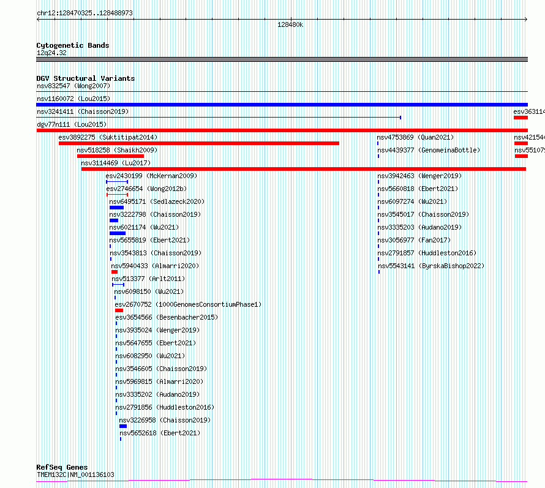Click the red bar under nsv518258
The image size is (545, 488).
point(110,156)
